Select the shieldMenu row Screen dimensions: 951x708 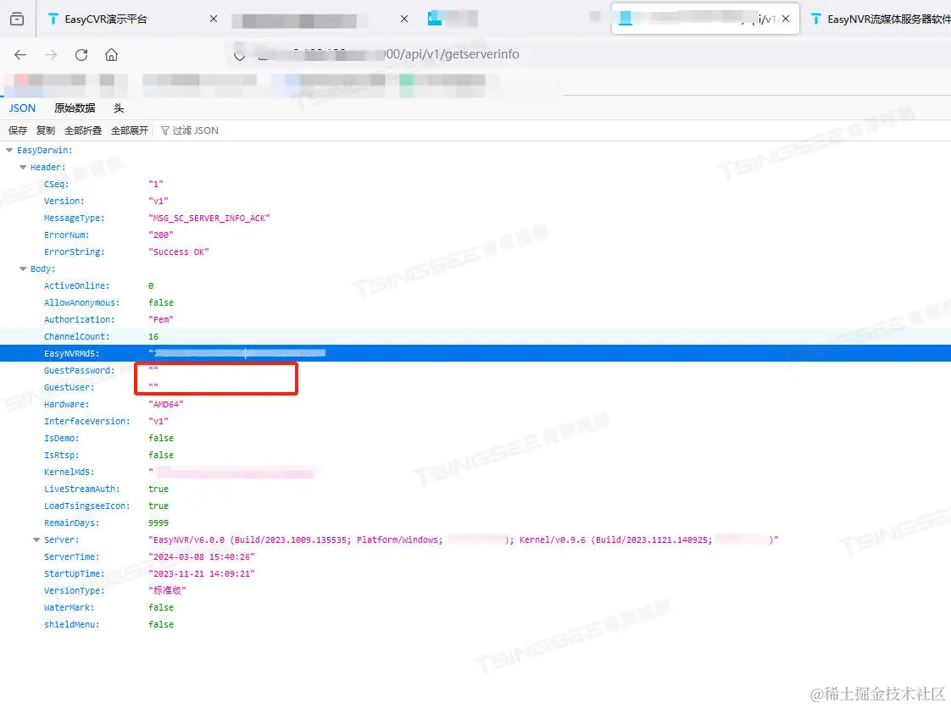(x=475, y=624)
